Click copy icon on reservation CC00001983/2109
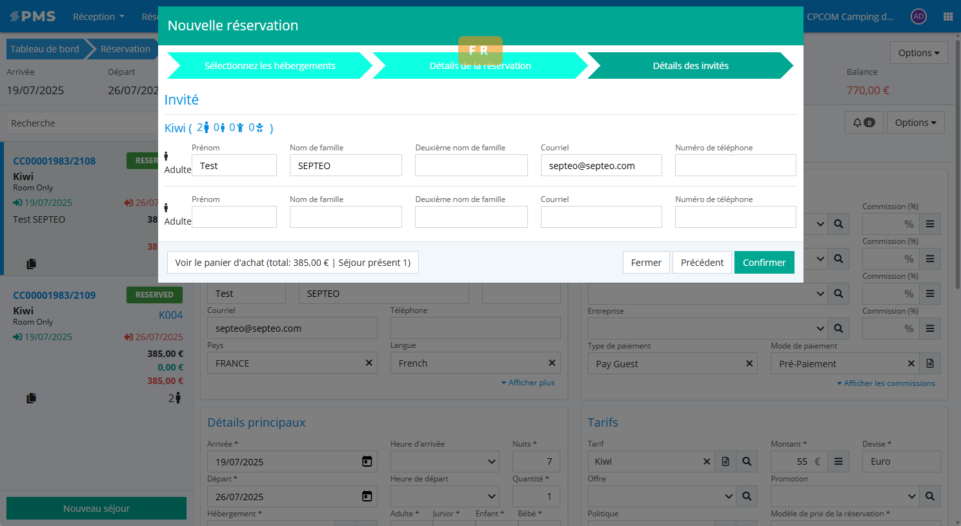 pyautogui.click(x=31, y=398)
